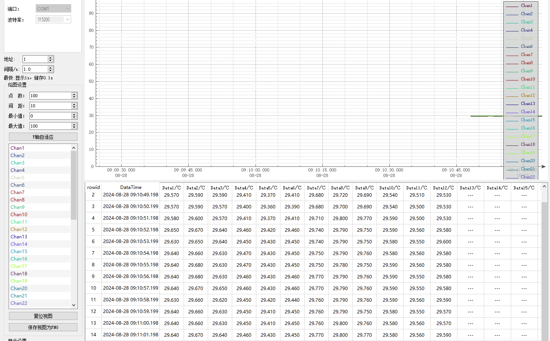Screen dimensions: 550x341
Task: Select Chan1 in the channel list
Action: pos(18,148)
